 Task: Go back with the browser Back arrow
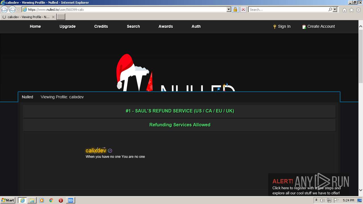point(5,10)
